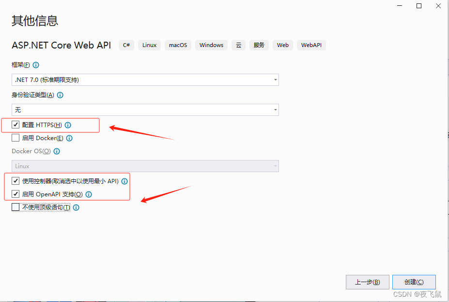Image resolution: width=449 pixels, height=302 pixels.
Task: Click the disabled Docker OS Linux dropdown
Action: pyautogui.click(x=145, y=166)
